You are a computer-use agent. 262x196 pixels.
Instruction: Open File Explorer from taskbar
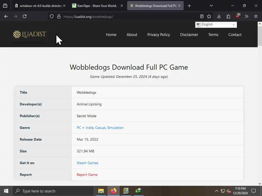point(101,191)
